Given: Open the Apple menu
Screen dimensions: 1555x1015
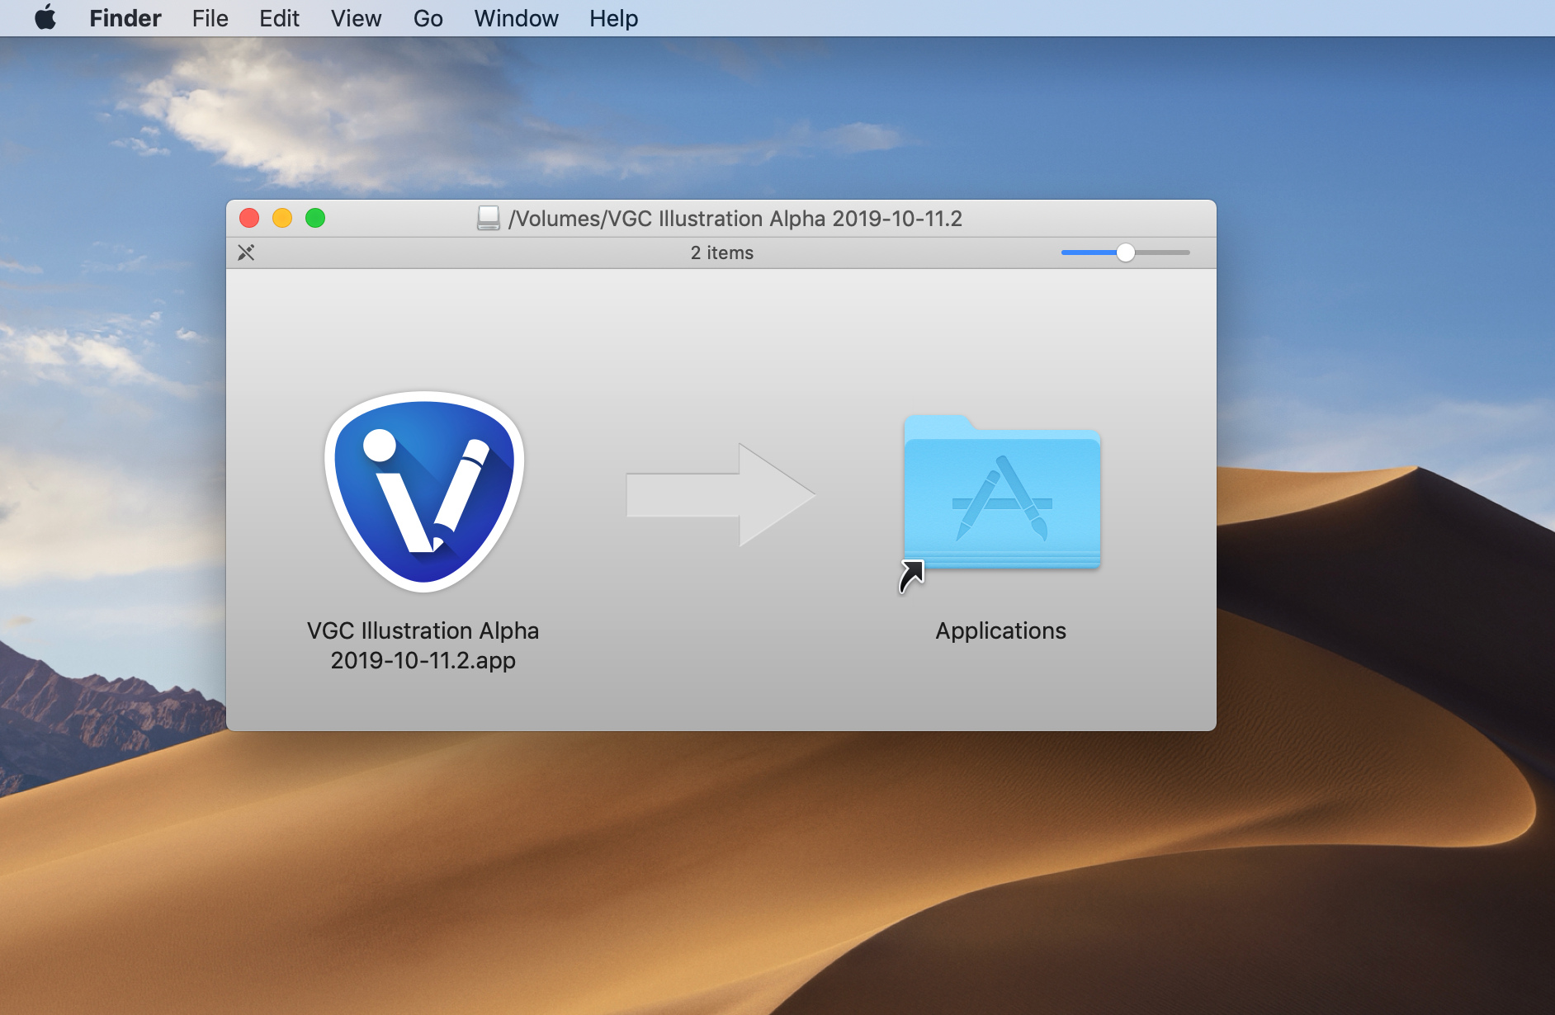Looking at the screenshot, I should coord(45,18).
